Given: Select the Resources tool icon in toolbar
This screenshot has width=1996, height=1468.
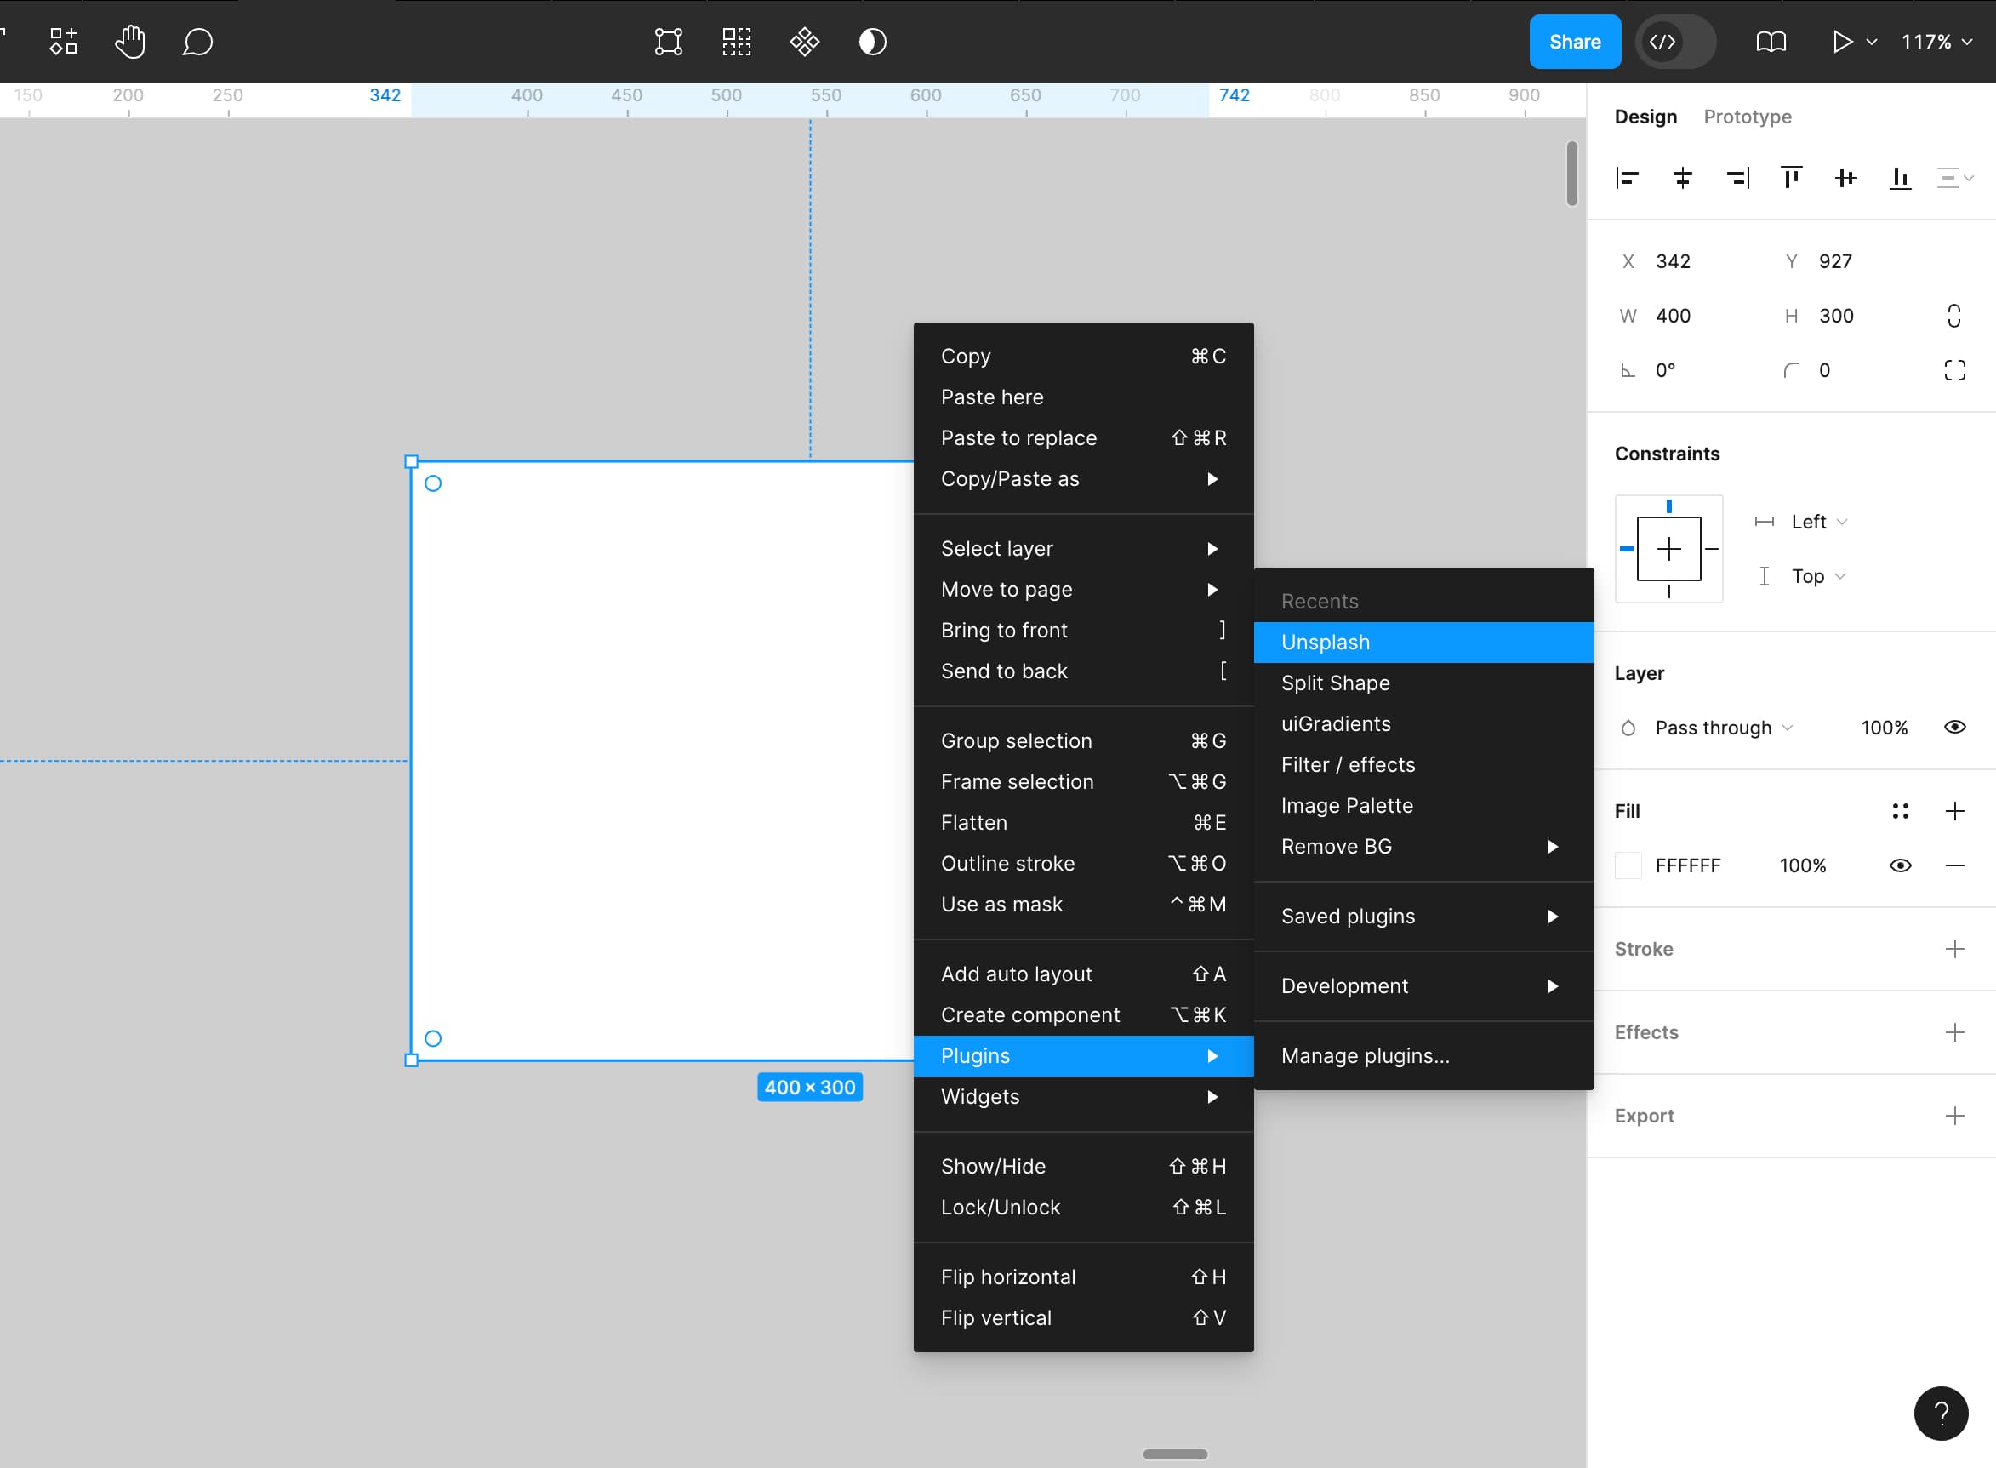Looking at the screenshot, I should (x=63, y=42).
